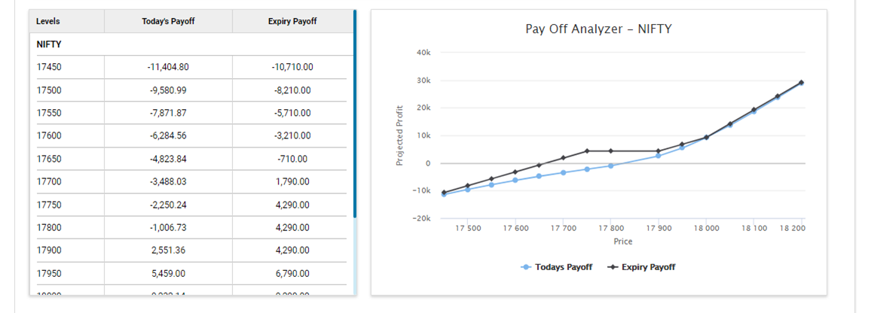Image resolution: width=871 pixels, height=313 pixels.
Task: Click the Todays Payoff point at 17800
Action: pyautogui.click(x=610, y=166)
